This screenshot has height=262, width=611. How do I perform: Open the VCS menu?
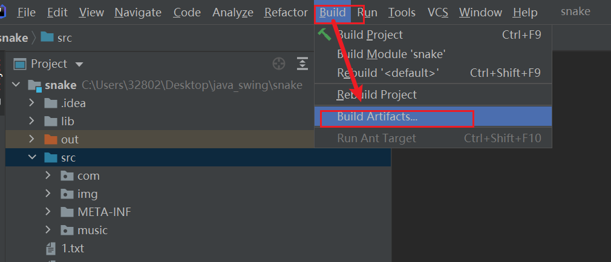(x=437, y=12)
